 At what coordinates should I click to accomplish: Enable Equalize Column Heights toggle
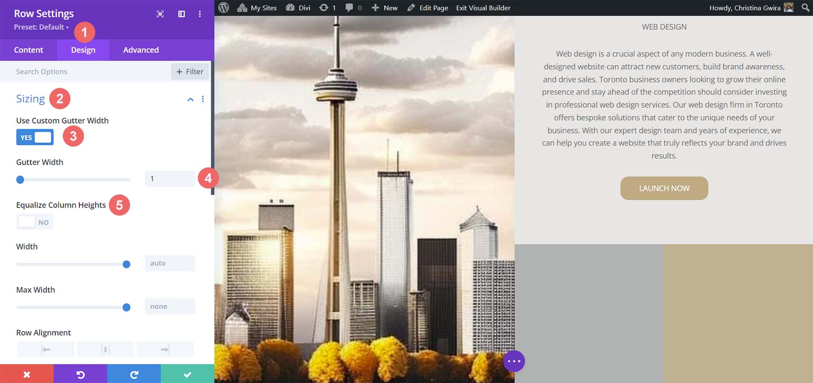coord(35,222)
